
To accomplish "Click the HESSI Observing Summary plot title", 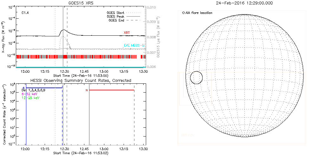I will pyautogui.click(x=81, y=81).
